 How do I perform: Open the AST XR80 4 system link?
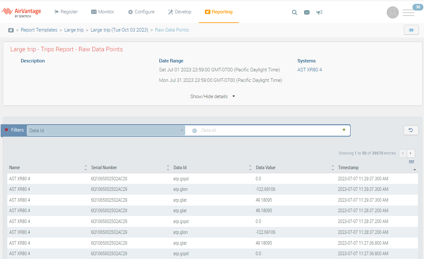pos(310,70)
